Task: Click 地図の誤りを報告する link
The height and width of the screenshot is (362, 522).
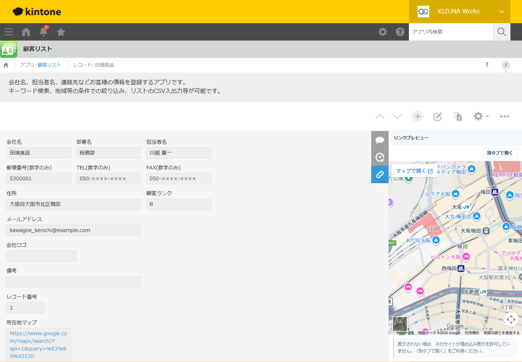Action: pos(501,333)
